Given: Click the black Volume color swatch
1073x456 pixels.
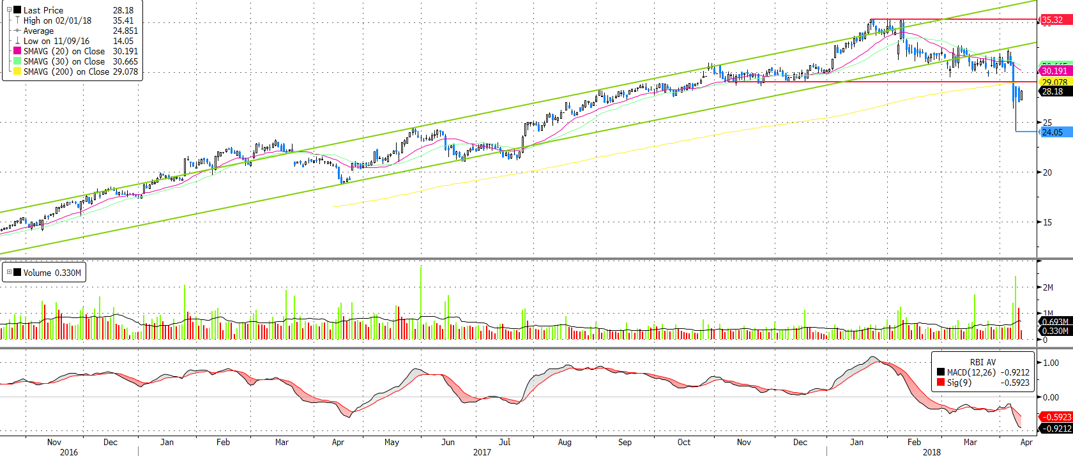Looking at the screenshot, I should click(x=17, y=273).
